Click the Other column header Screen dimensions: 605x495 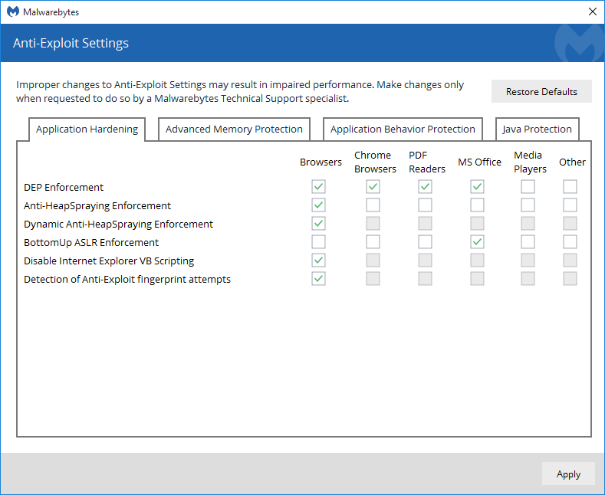tap(572, 162)
